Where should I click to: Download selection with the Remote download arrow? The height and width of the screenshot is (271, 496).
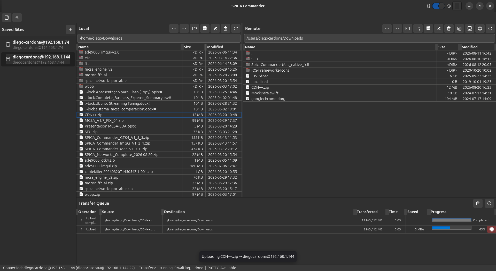(x=397, y=28)
